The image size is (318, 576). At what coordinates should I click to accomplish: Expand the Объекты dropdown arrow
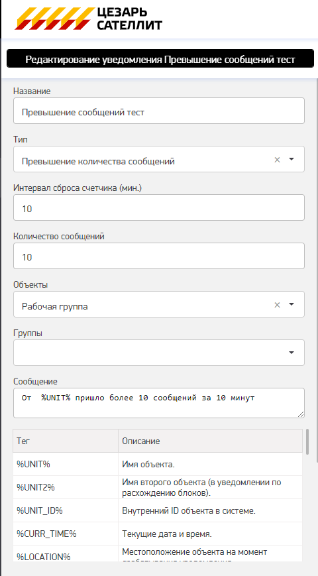click(x=291, y=304)
